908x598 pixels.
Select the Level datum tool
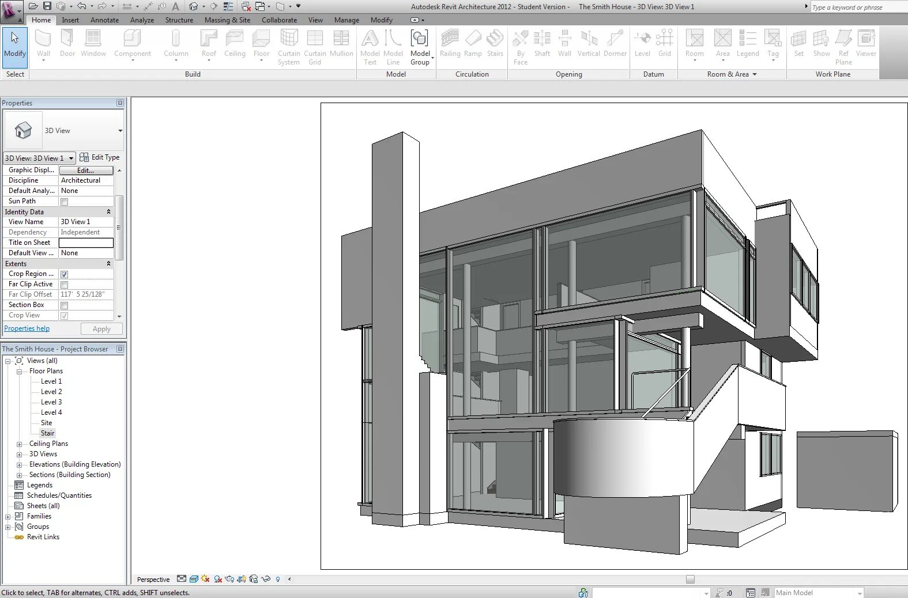[x=642, y=44]
